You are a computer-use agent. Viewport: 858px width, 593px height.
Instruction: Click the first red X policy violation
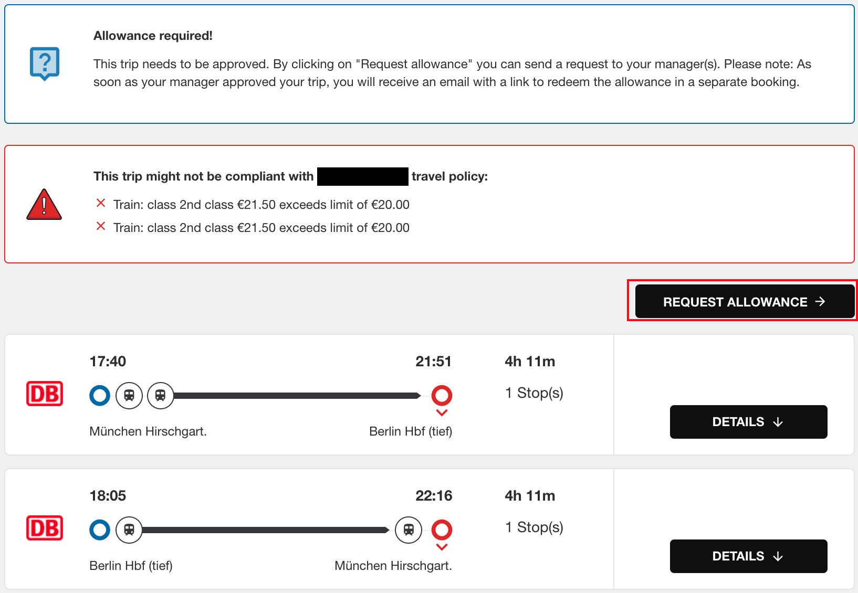point(101,203)
